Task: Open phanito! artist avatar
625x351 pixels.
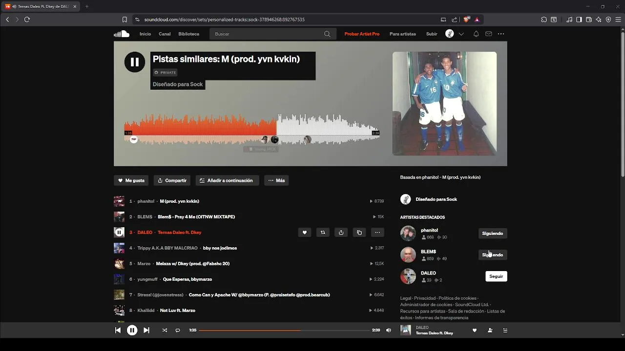Action: [x=408, y=234]
